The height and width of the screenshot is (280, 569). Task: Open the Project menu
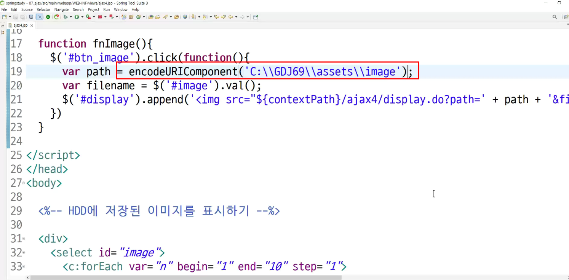click(94, 10)
